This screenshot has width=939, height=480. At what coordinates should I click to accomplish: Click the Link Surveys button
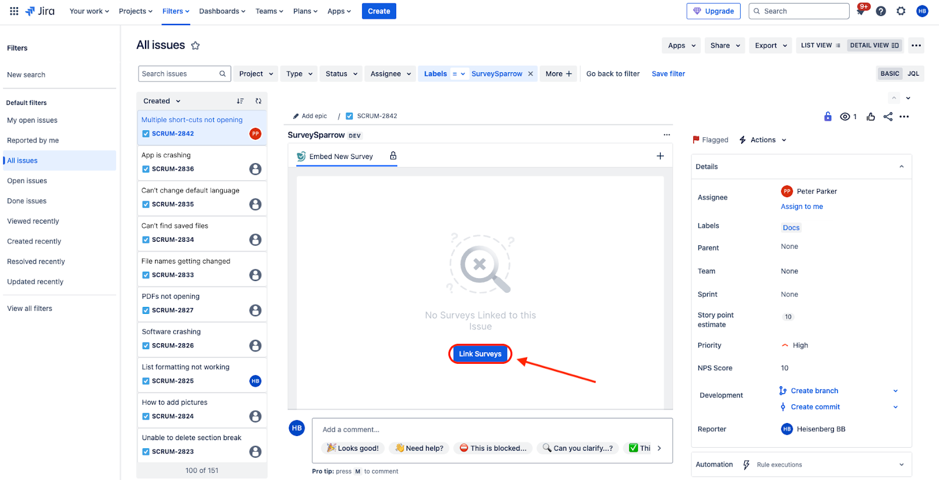[480, 354]
